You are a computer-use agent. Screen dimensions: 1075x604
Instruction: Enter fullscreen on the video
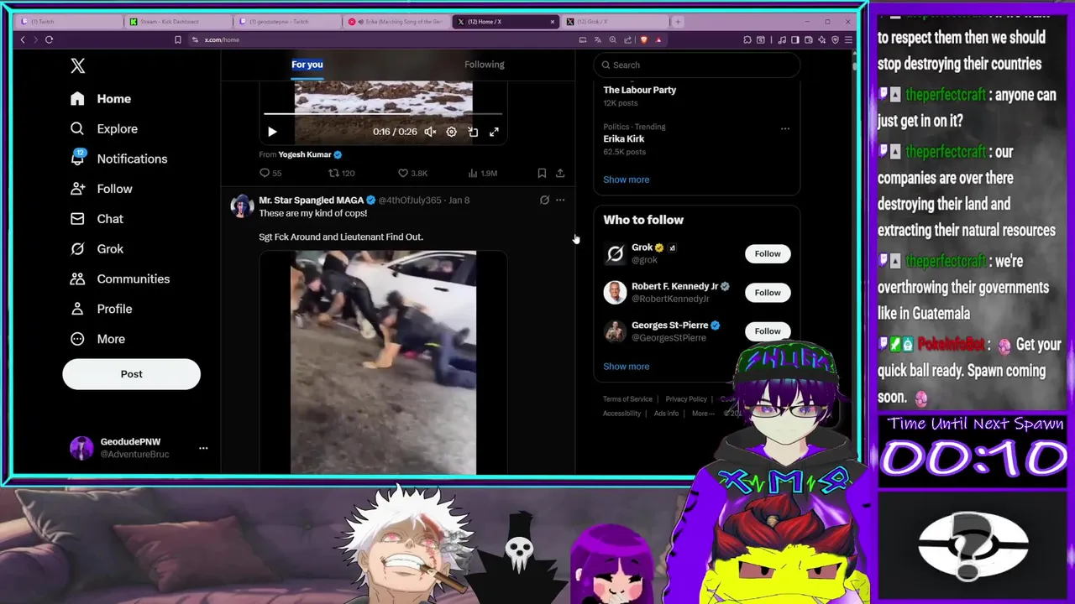click(x=494, y=132)
